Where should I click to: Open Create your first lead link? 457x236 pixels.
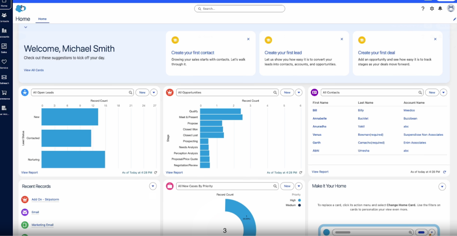click(x=283, y=53)
